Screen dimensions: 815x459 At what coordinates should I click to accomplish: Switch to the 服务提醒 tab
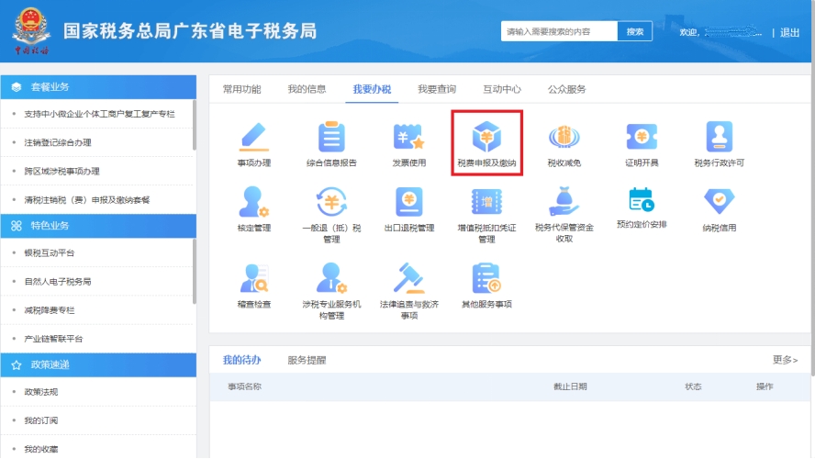(307, 360)
